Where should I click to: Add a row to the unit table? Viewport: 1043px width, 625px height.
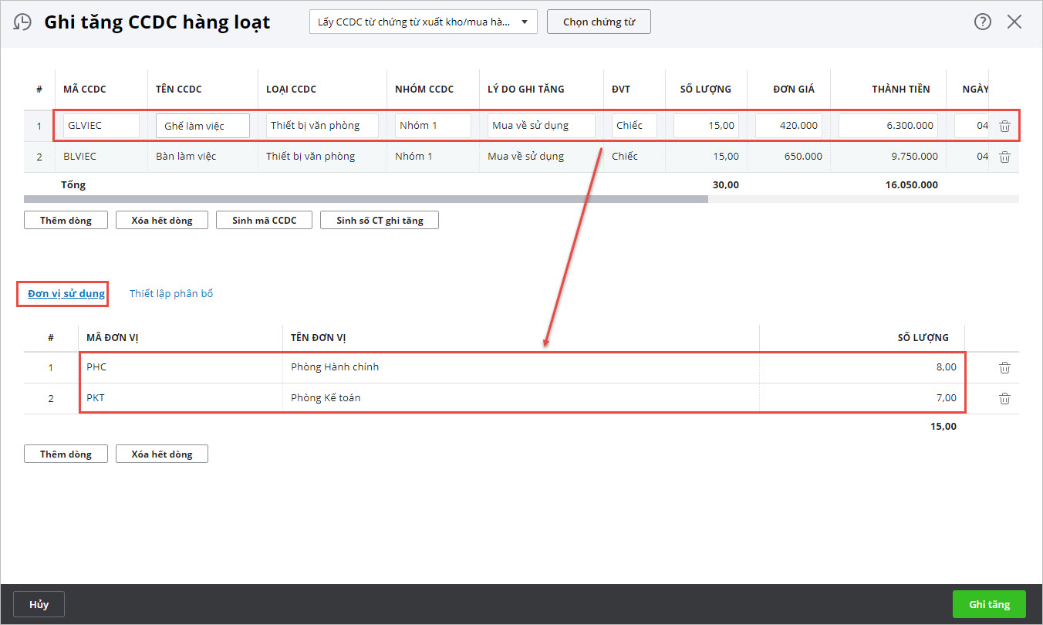(66, 454)
